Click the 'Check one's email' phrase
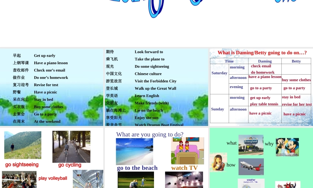 (x=49, y=70)
